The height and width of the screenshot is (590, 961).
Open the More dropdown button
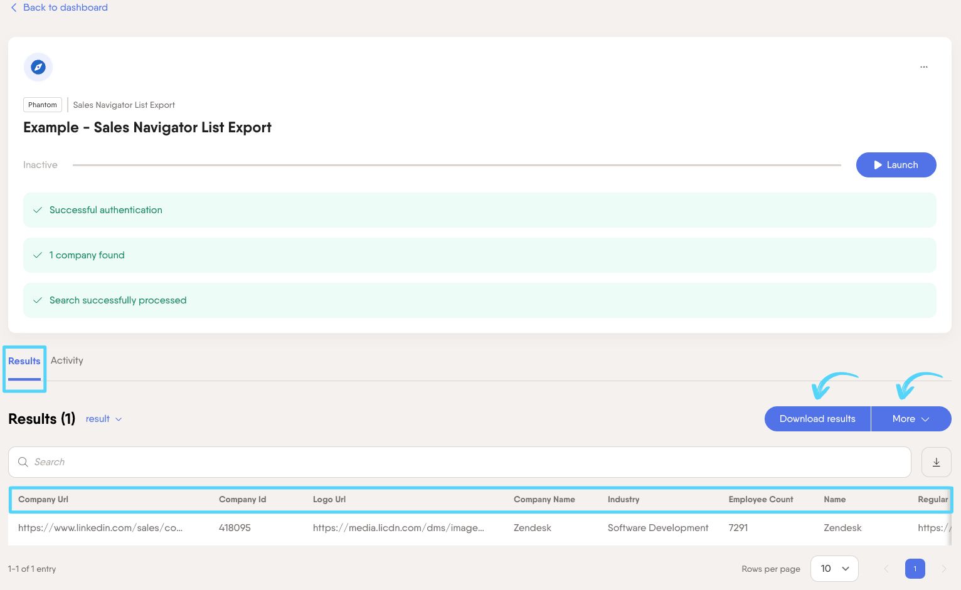pos(911,419)
